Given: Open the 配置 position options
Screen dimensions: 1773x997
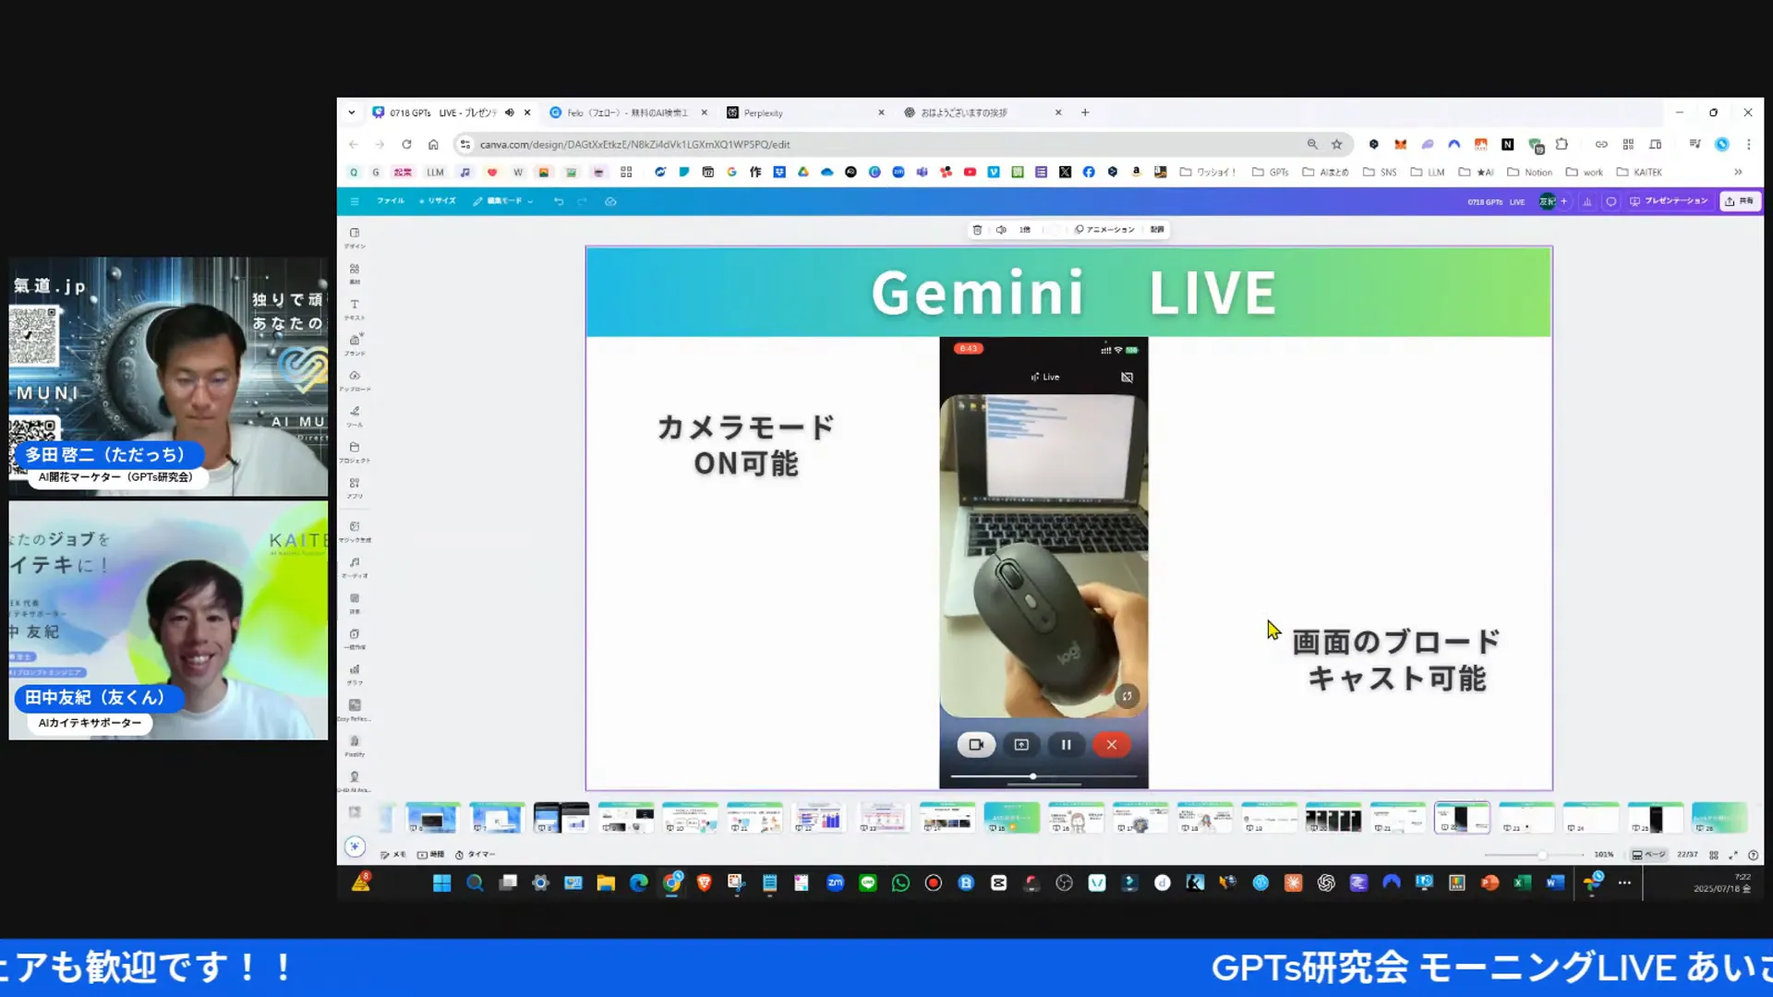Looking at the screenshot, I should [1157, 230].
